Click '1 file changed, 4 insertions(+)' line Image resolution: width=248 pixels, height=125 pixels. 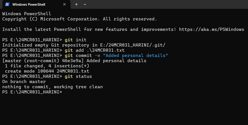(47, 66)
